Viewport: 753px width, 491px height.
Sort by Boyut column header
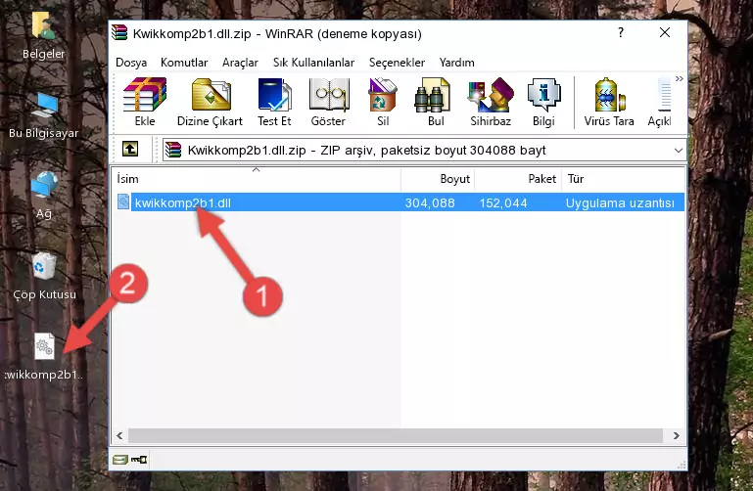pos(438,179)
